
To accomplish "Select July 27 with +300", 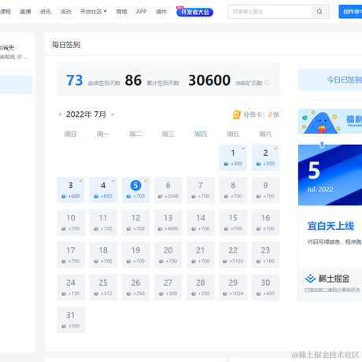I will click(168, 287).
